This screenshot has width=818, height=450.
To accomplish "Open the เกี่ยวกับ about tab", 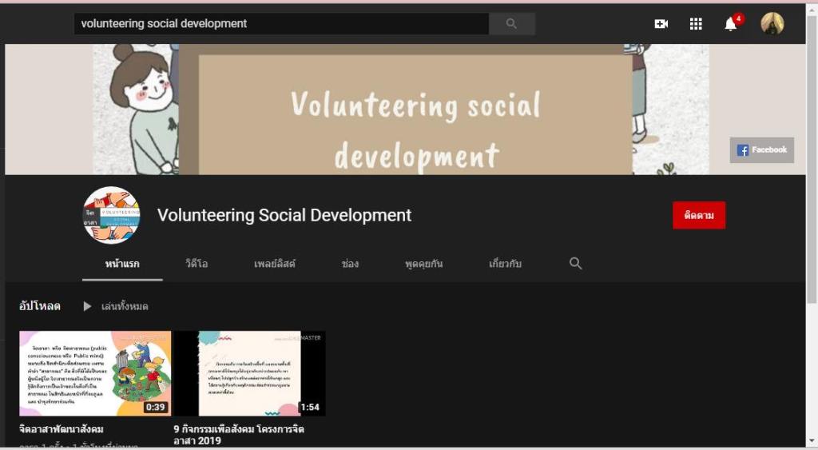I will [505, 264].
